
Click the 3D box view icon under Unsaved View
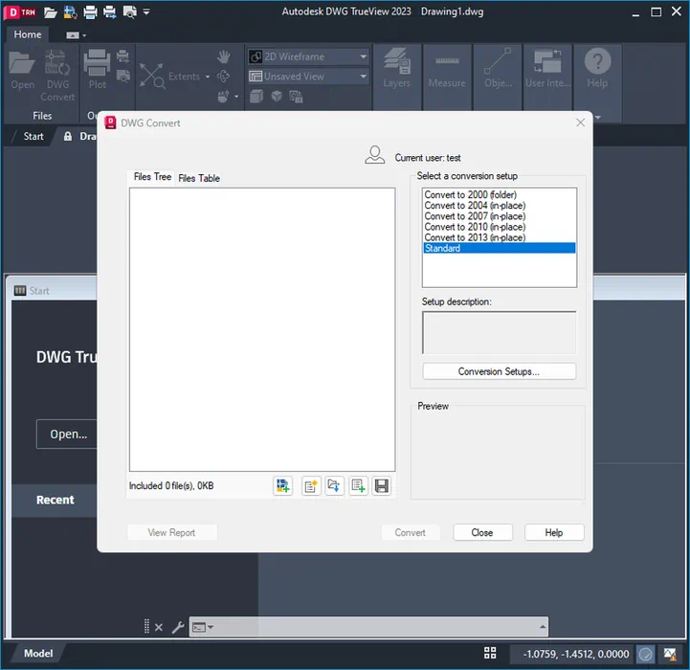pyautogui.click(x=256, y=97)
